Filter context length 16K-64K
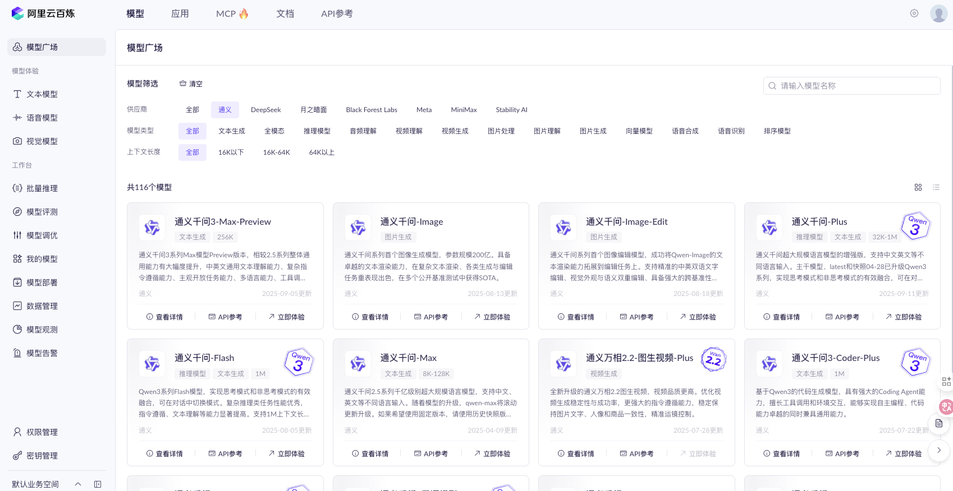Screen dimensions: 953x491 pyautogui.click(x=277, y=152)
